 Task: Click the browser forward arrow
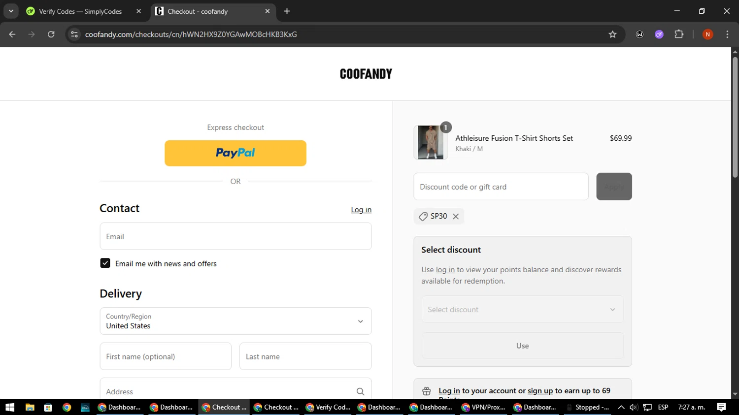[32, 34]
